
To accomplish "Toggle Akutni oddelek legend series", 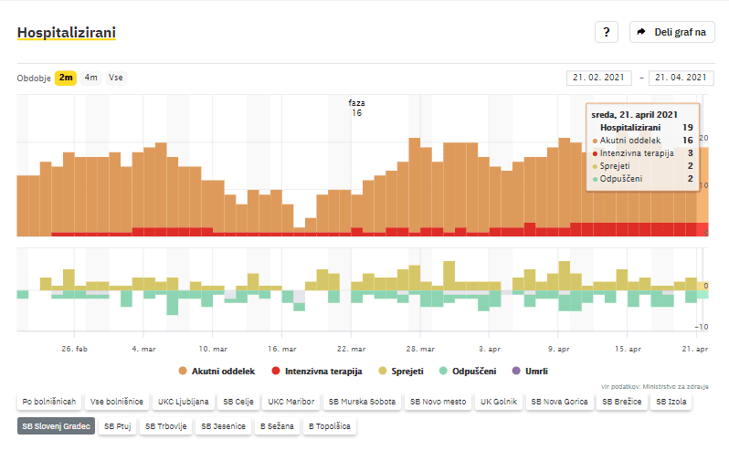I will [217, 372].
